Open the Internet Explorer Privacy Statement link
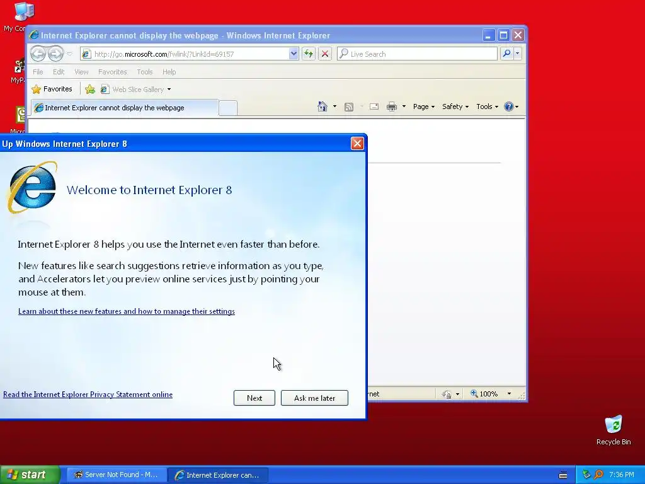This screenshot has height=484, width=645. pyautogui.click(x=88, y=395)
